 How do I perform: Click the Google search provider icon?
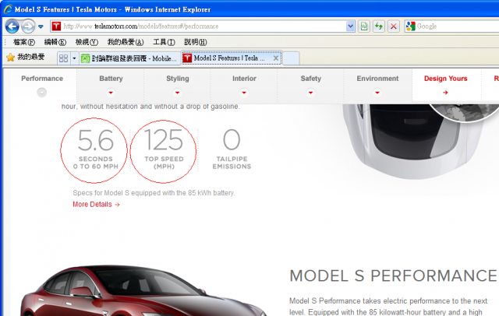click(x=411, y=26)
